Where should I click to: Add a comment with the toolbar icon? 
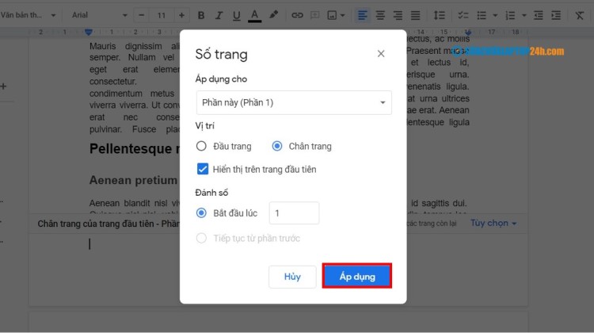(314, 15)
